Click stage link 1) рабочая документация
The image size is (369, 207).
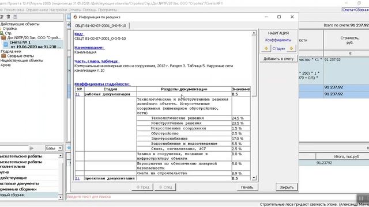click(x=77, y=94)
